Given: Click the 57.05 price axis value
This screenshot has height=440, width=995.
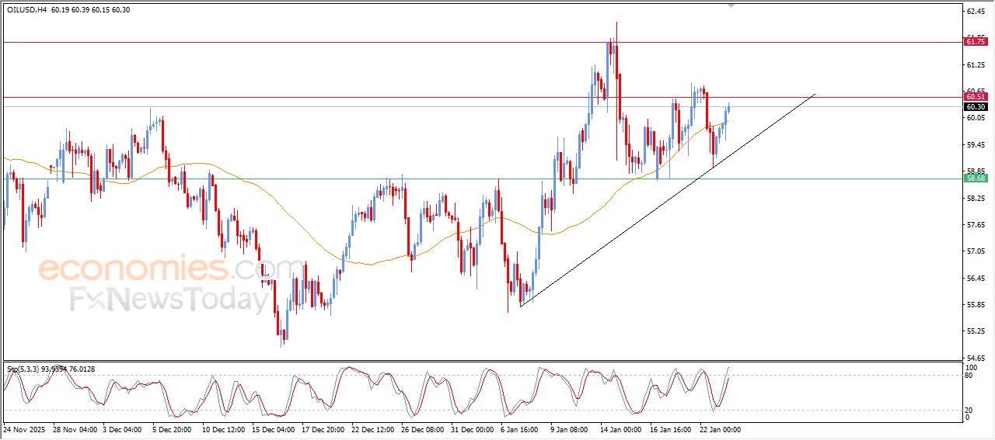Looking at the screenshot, I should point(975,251).
